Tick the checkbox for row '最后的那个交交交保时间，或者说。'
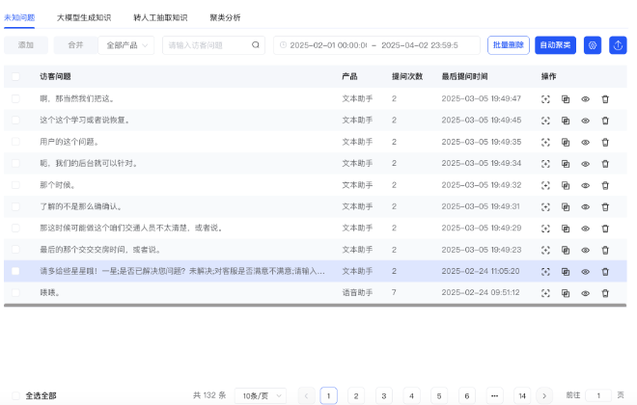637x405 pixels. 15,249
